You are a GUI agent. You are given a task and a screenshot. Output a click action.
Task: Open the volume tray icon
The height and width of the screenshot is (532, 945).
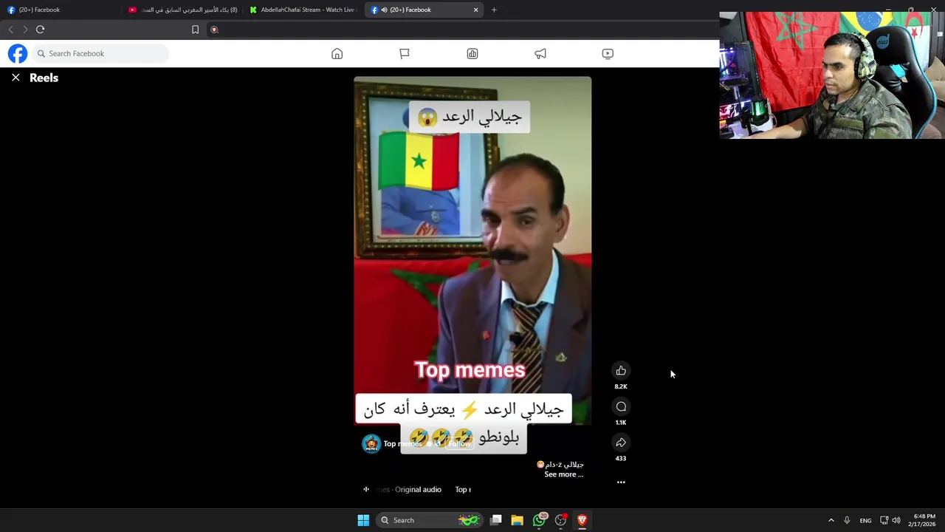click(x=896, y=520)
